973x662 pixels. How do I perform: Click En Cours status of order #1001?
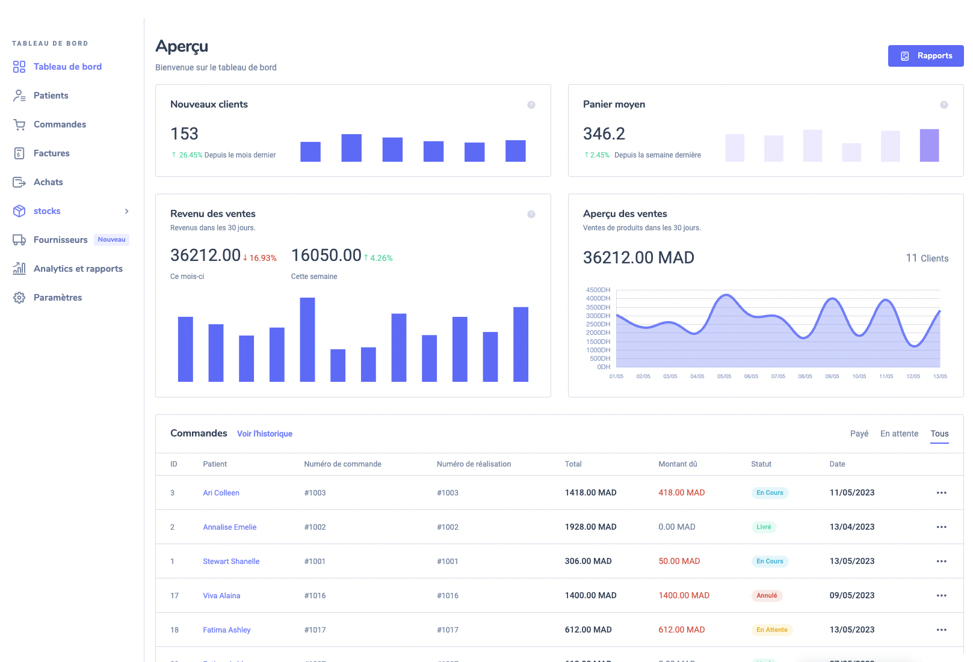(x=770, y=561)
